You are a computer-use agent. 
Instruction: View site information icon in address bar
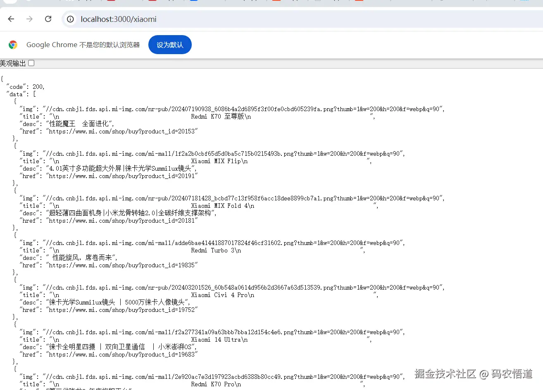tap(71, 19)
